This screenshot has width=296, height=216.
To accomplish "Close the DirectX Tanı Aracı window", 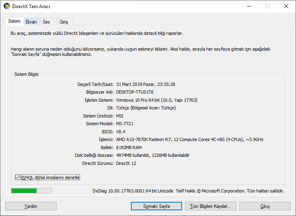I will point(286,6).
